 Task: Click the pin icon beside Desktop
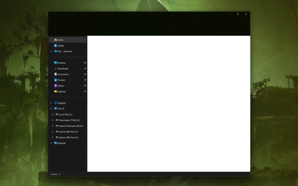(x=85, y=63)
